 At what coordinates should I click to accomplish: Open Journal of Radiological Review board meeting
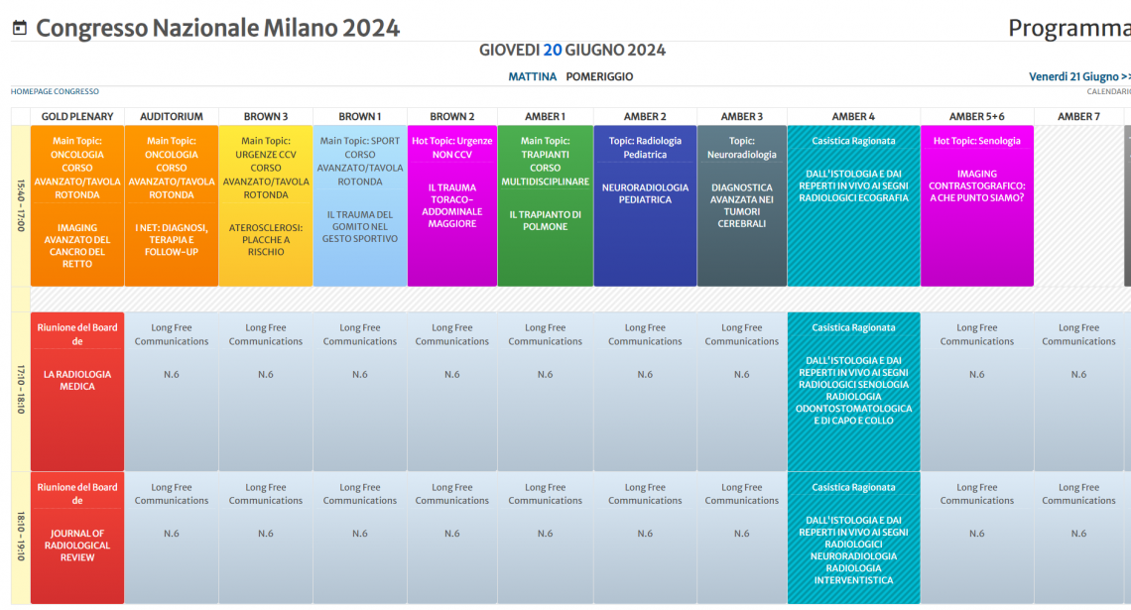click(x=77, y=545)
